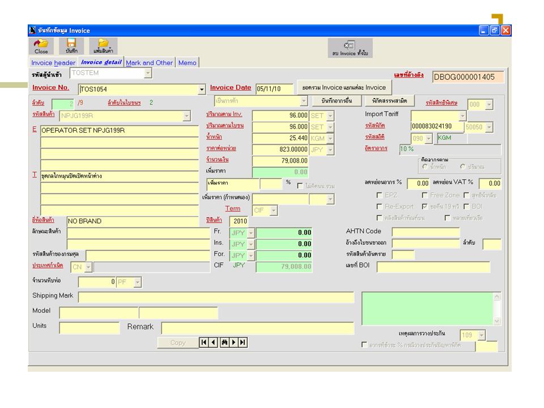The image size is (544, 408).
Task: Open the JPY unit price currency dropdown
Action: [330, 150]
